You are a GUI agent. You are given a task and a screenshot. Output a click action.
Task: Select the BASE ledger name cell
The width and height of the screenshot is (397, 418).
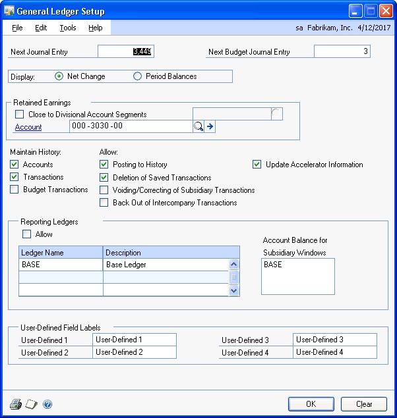[x=61, y=265]
